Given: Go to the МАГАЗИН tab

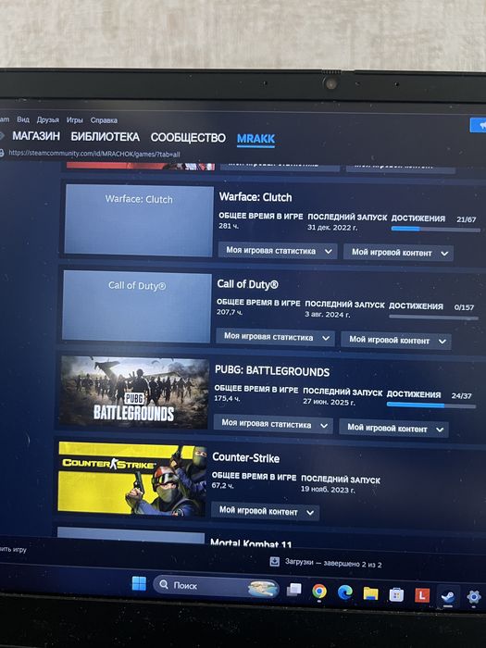Looking at the screenshot, I should tap(36, 135).
